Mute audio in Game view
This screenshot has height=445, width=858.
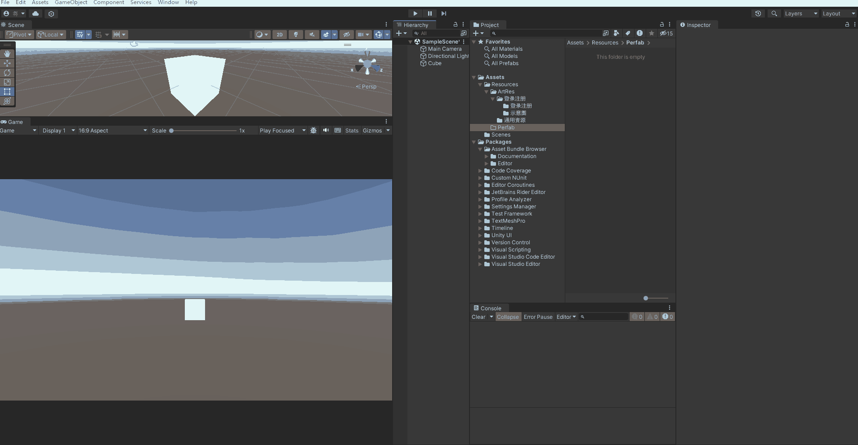[326, 130]
